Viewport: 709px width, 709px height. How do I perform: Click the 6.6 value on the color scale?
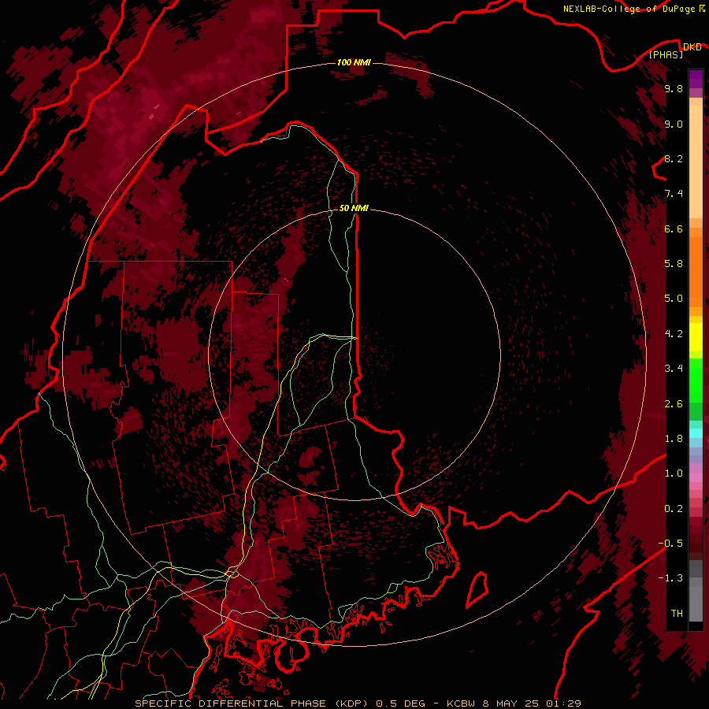(674, 228)
